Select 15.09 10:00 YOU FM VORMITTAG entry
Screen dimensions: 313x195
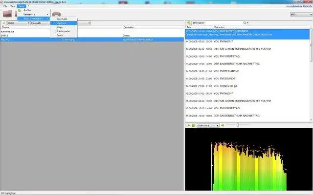pyautogui.click(x=247, y=108)
